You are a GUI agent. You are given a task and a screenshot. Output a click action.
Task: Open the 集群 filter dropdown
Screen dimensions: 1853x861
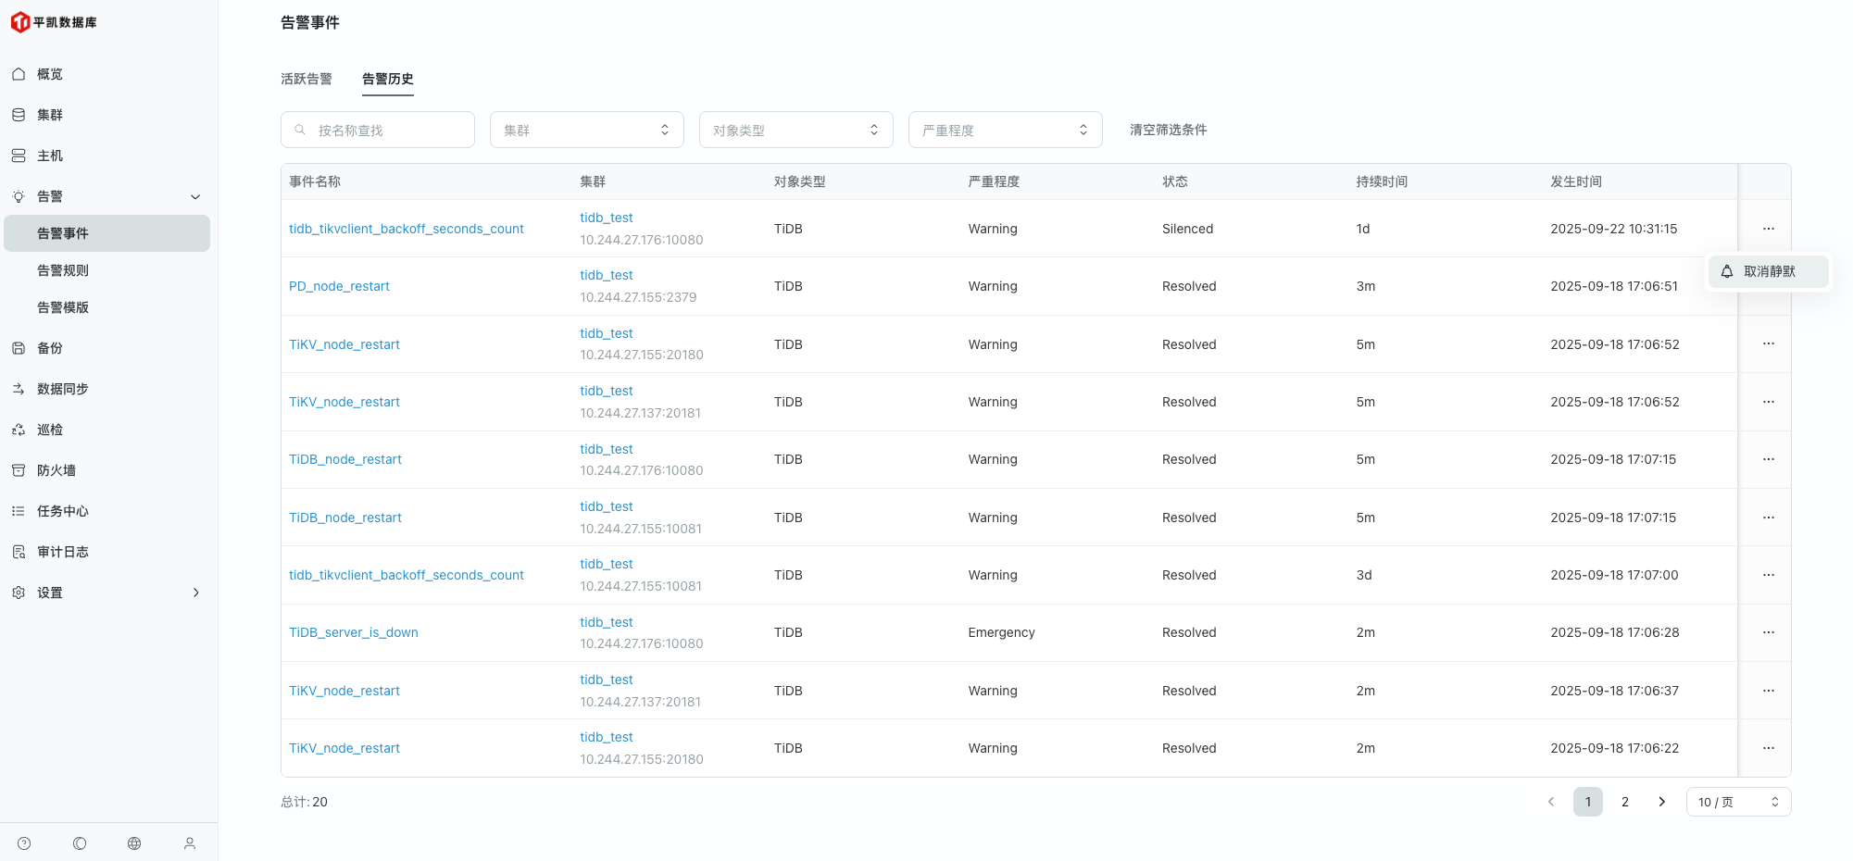[586, 131]
